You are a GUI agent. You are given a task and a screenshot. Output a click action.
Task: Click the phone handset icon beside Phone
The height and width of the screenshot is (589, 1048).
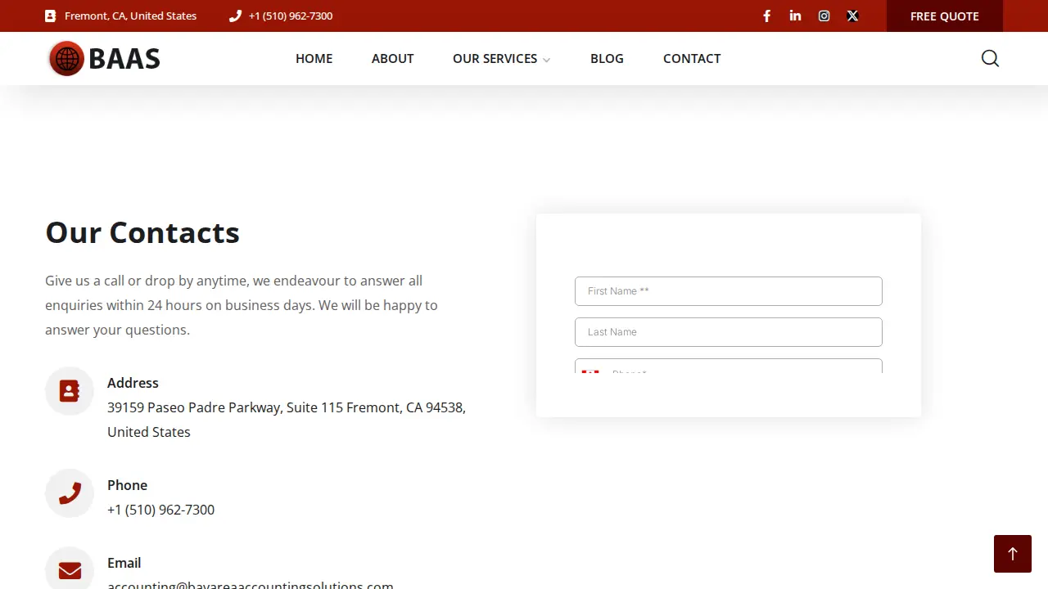click(70, 493)
